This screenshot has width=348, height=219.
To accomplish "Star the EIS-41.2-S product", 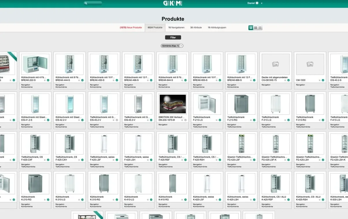I will coord(45,120).
